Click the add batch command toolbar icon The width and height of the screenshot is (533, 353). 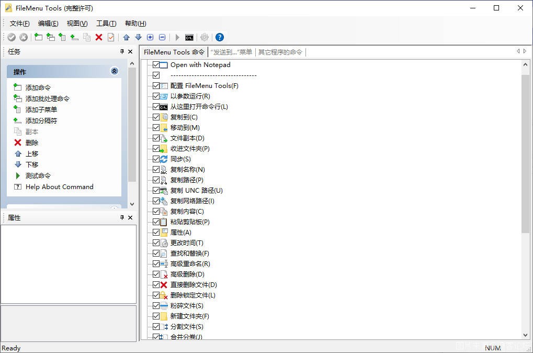[x=50, y=37]
